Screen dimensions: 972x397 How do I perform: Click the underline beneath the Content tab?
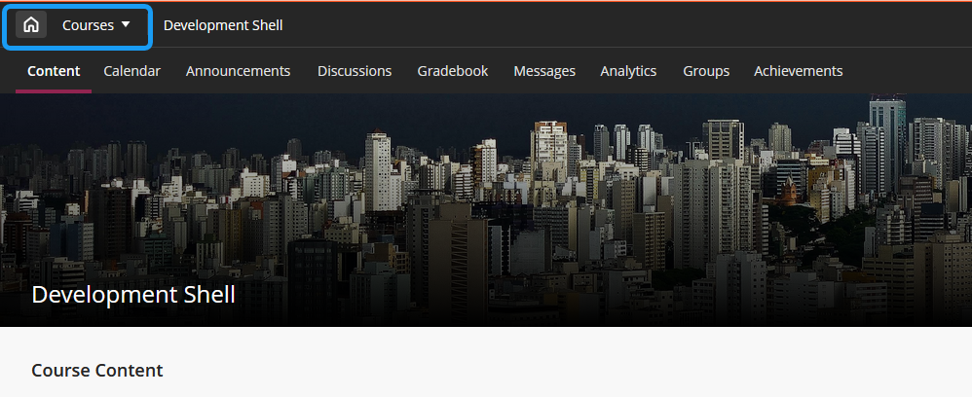54,91
